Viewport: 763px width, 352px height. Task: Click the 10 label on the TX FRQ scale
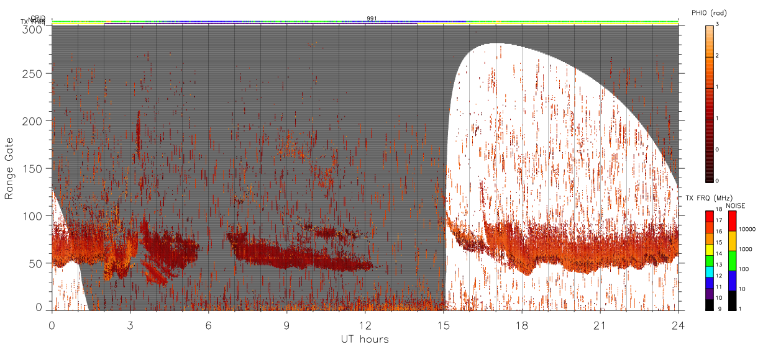(x=718, y=298)
